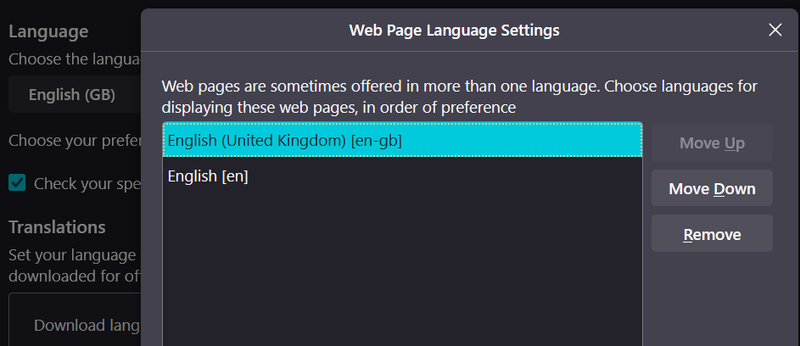Click the "Set your language" description text
Image resolution: width=800 pixels, height=346 pixels.
click(x=72, y=254)
